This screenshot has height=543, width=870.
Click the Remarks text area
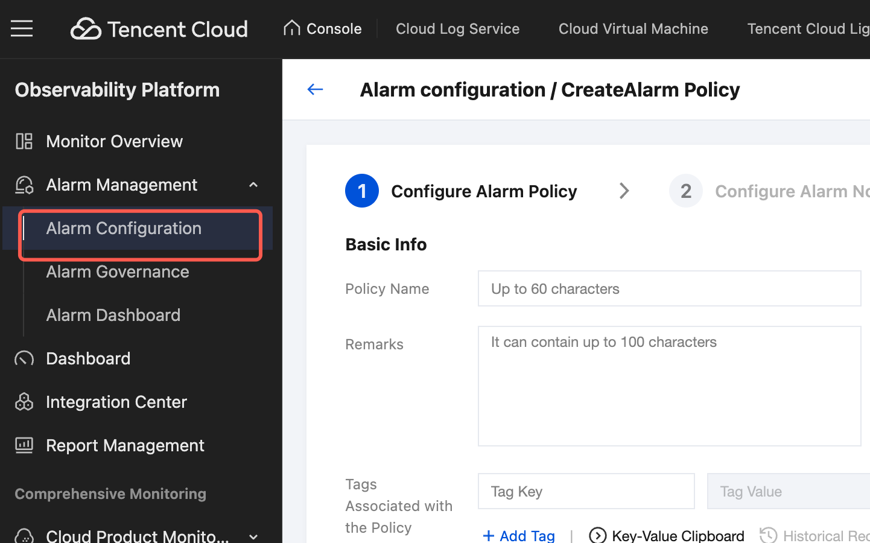click(670, 386)
